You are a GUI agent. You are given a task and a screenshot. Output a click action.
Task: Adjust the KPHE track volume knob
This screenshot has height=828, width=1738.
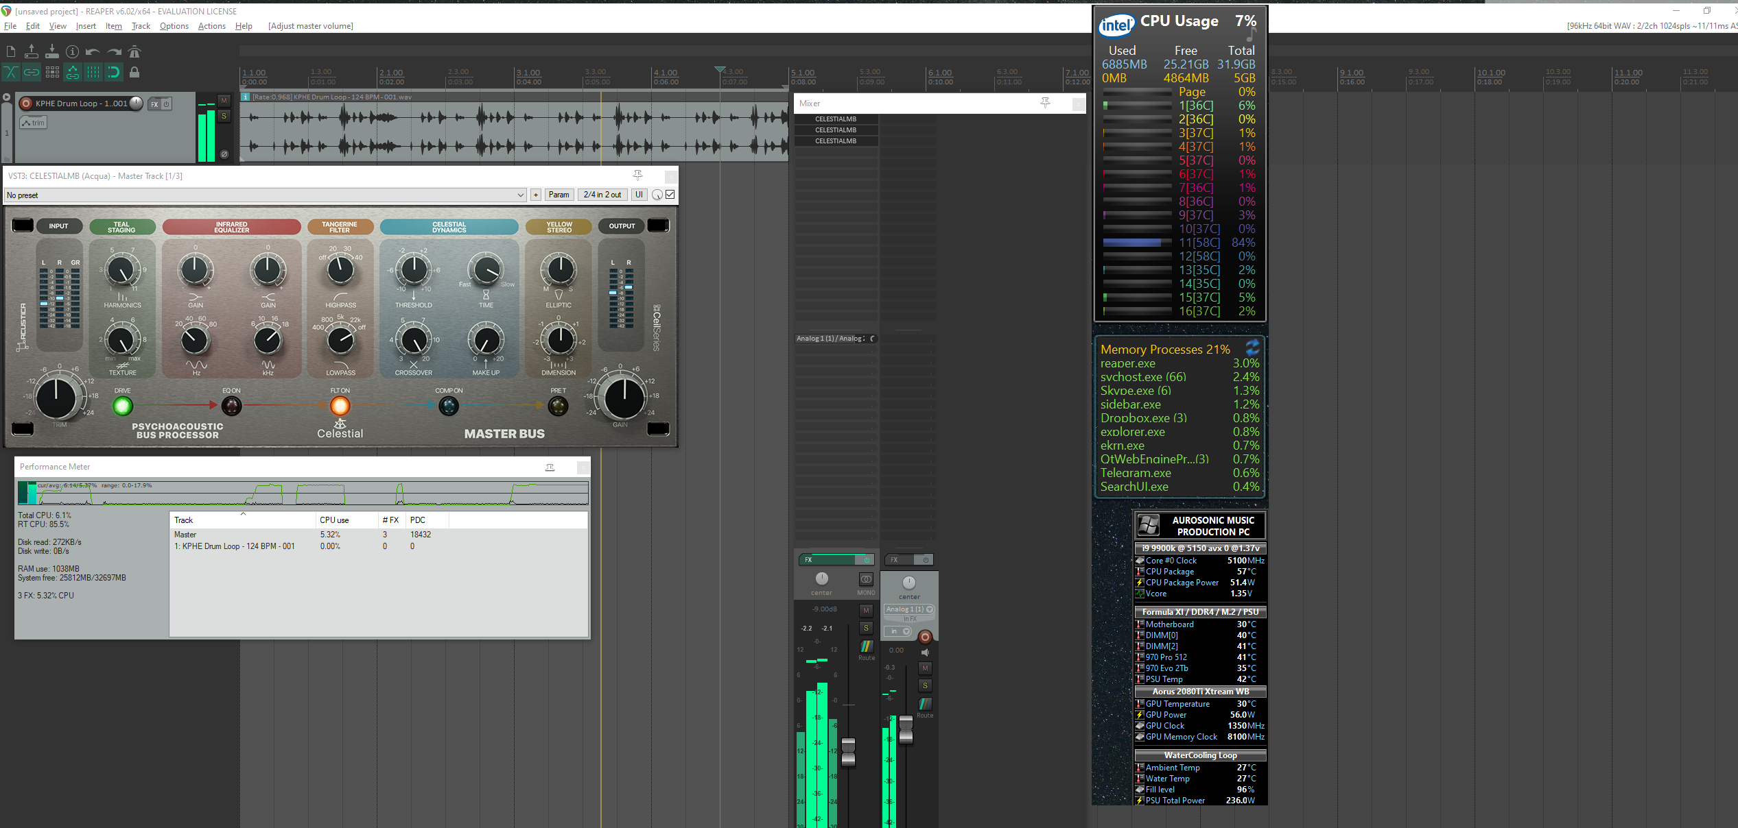(136, 103)
